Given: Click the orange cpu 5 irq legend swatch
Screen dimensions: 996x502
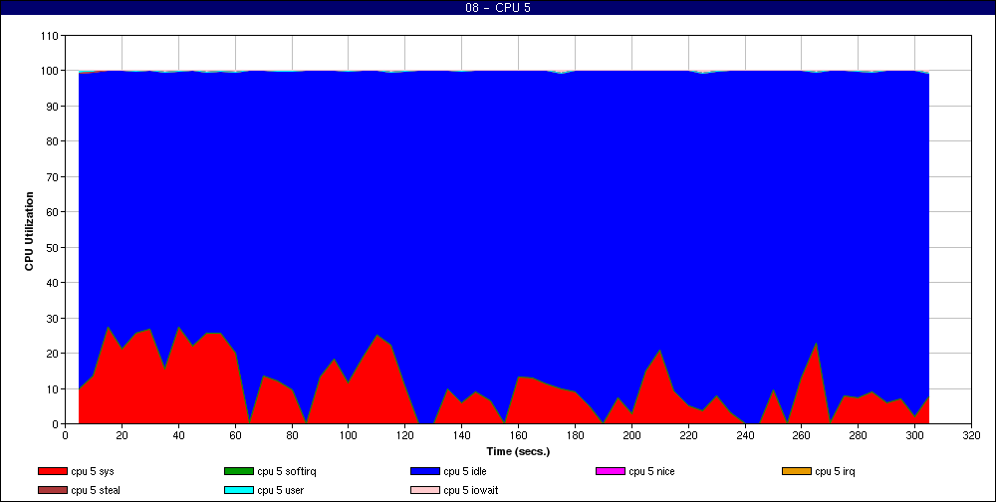Looking at the screenshot, I should pyautogui.click(x=797, y=471).
